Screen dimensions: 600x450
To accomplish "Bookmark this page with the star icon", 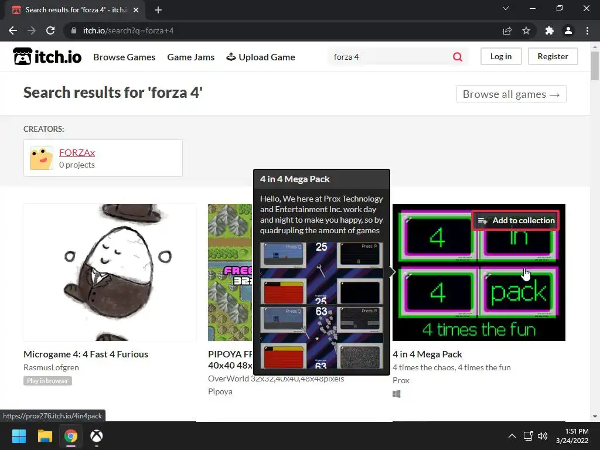I will pyautogui.click(x=526, y=30).
